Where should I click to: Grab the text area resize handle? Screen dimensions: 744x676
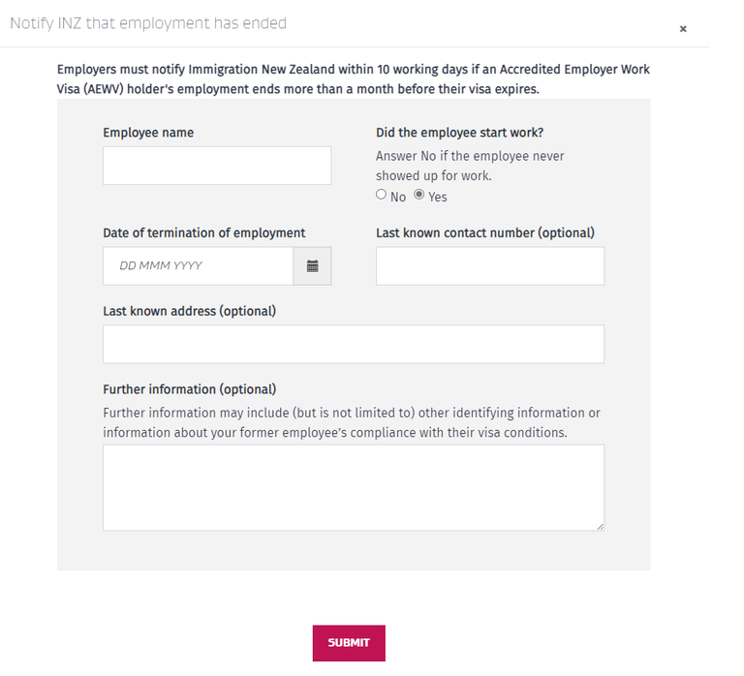(x=601, y=527)
